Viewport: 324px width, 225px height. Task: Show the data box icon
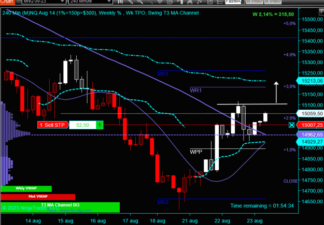[x=170, y=2]
